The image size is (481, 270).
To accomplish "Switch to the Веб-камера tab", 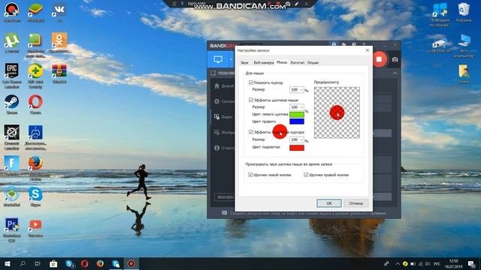I will tap(264, 62).
